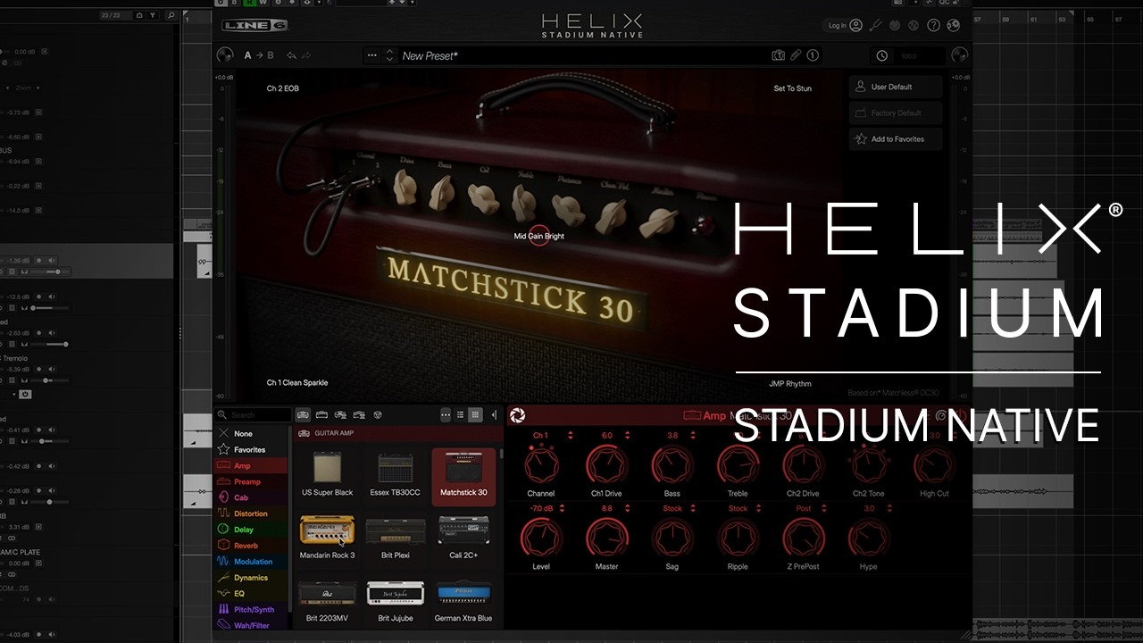Click the star icon beside Favorites
1143x643 pixels.
coord(224,449)
